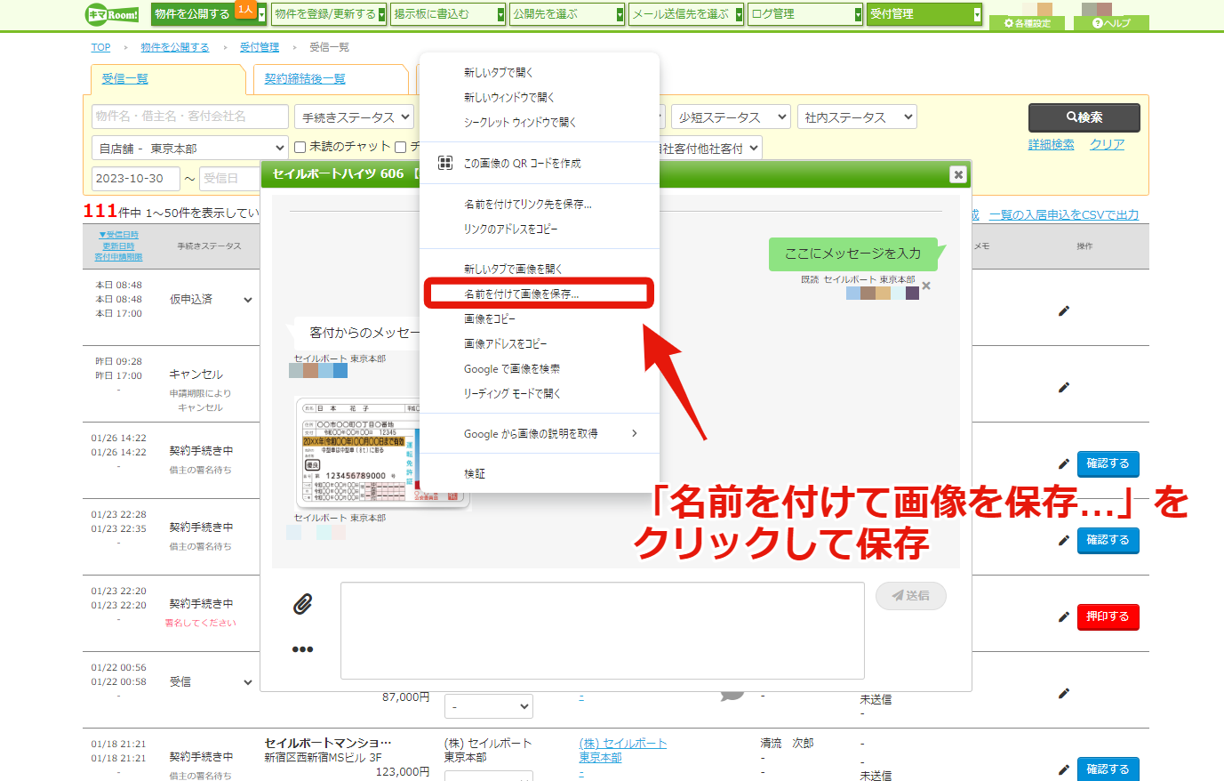Click the 2023-10-30 start date field
This screenshot has width=1224, height=781.
point(135,178)
